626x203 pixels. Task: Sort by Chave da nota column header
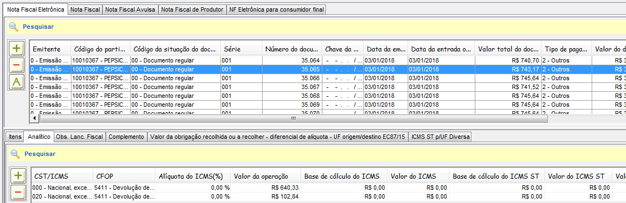[x=342, y=49]
